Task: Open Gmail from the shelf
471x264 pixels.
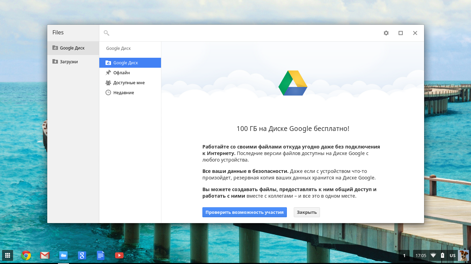Action: coord(45,255)
